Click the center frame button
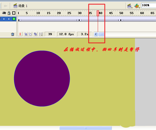This screenshot has width=156, height=130. pos(20,34)
